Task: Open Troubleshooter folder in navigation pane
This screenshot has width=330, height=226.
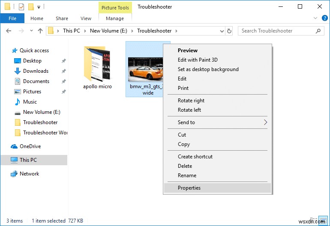Action: pos(40,122)
